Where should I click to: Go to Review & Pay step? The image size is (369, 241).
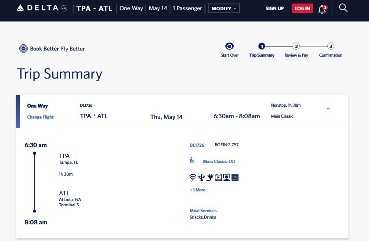(297, 46)
